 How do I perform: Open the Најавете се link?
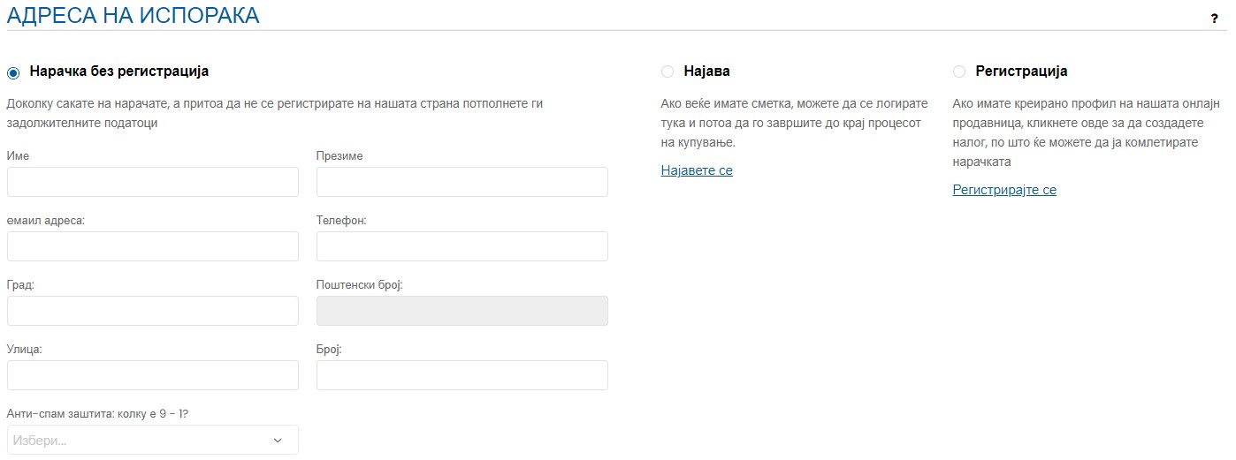[697, 170]
